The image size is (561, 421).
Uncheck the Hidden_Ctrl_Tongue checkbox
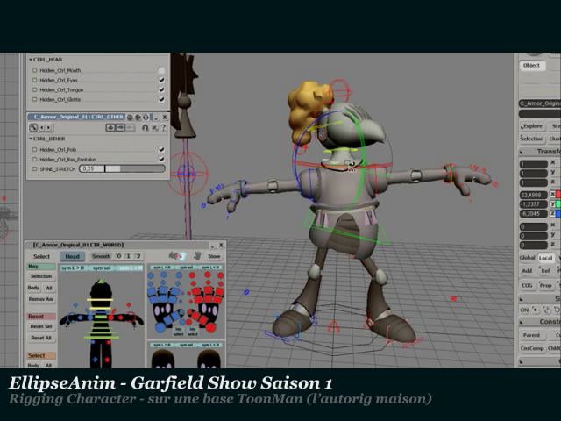[161, 89]
